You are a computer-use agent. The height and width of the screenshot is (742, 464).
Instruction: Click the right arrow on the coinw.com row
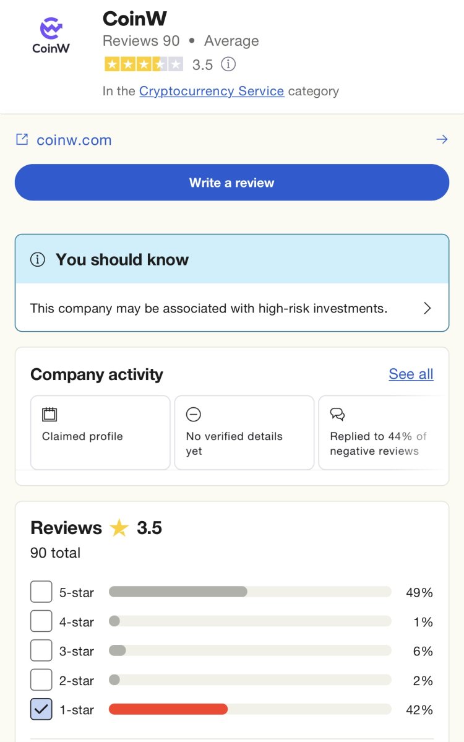[x=442, y=140]
